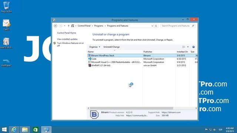Open Turn Windows features on or off

click(x=70, y=44)
